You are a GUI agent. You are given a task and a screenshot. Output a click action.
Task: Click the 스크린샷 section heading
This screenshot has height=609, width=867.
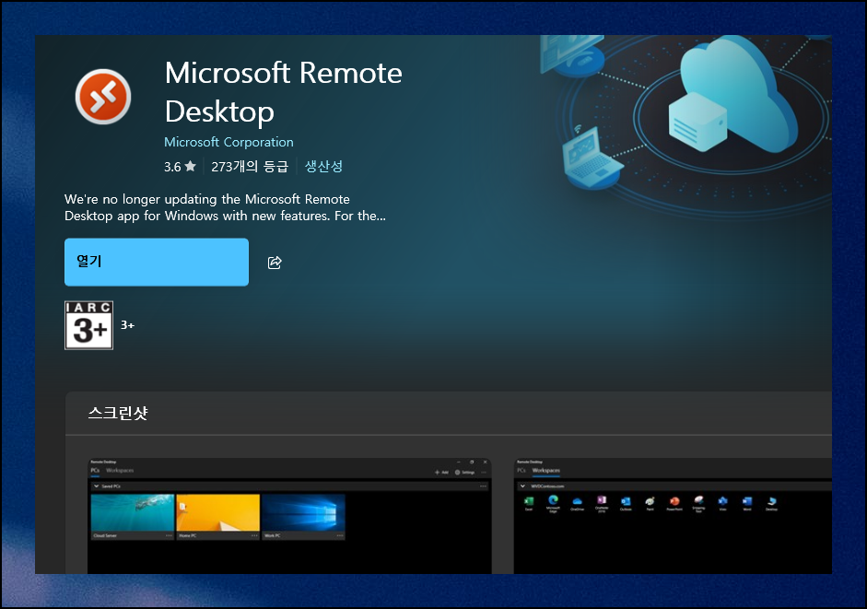pos(118,413)
